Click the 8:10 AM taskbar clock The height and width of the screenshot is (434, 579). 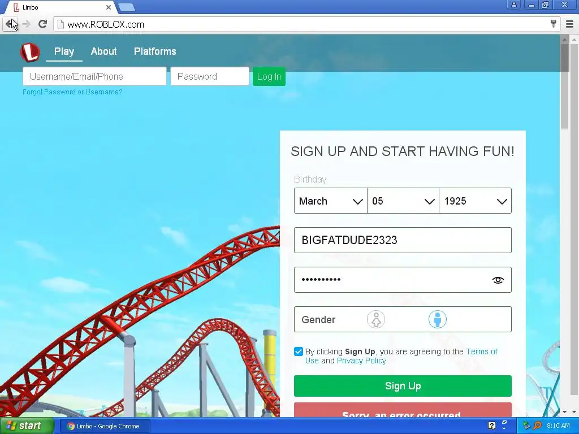pyautogui.click(x=558, y=426)
